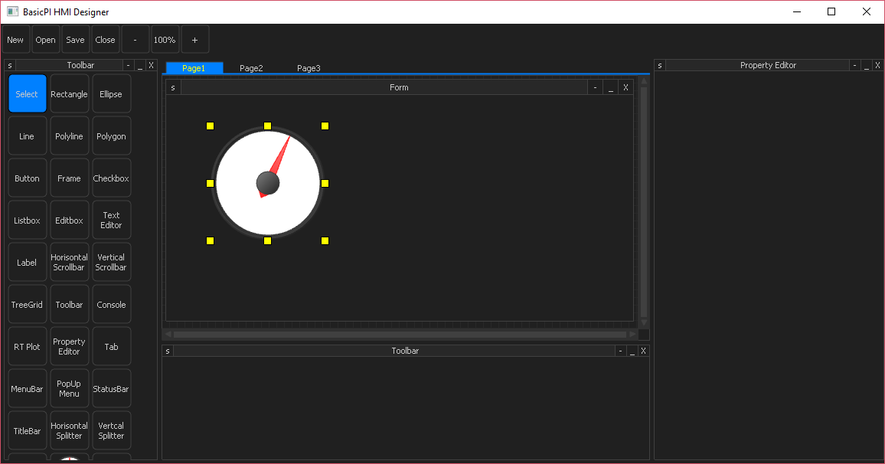Activate the Select tool
This screenshot has width=885, height=464.
[27, 93]
